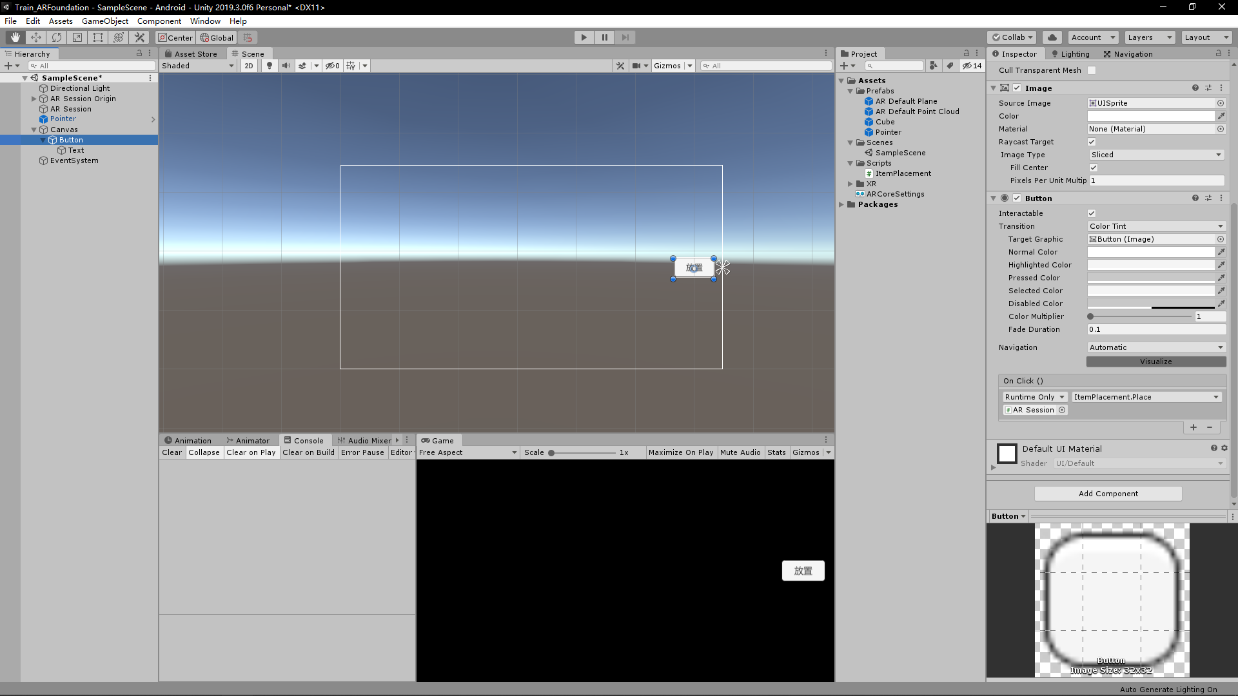Screen dimensions: 1238x696
Task: Open the Button component preset icon
Action: 1208,198
